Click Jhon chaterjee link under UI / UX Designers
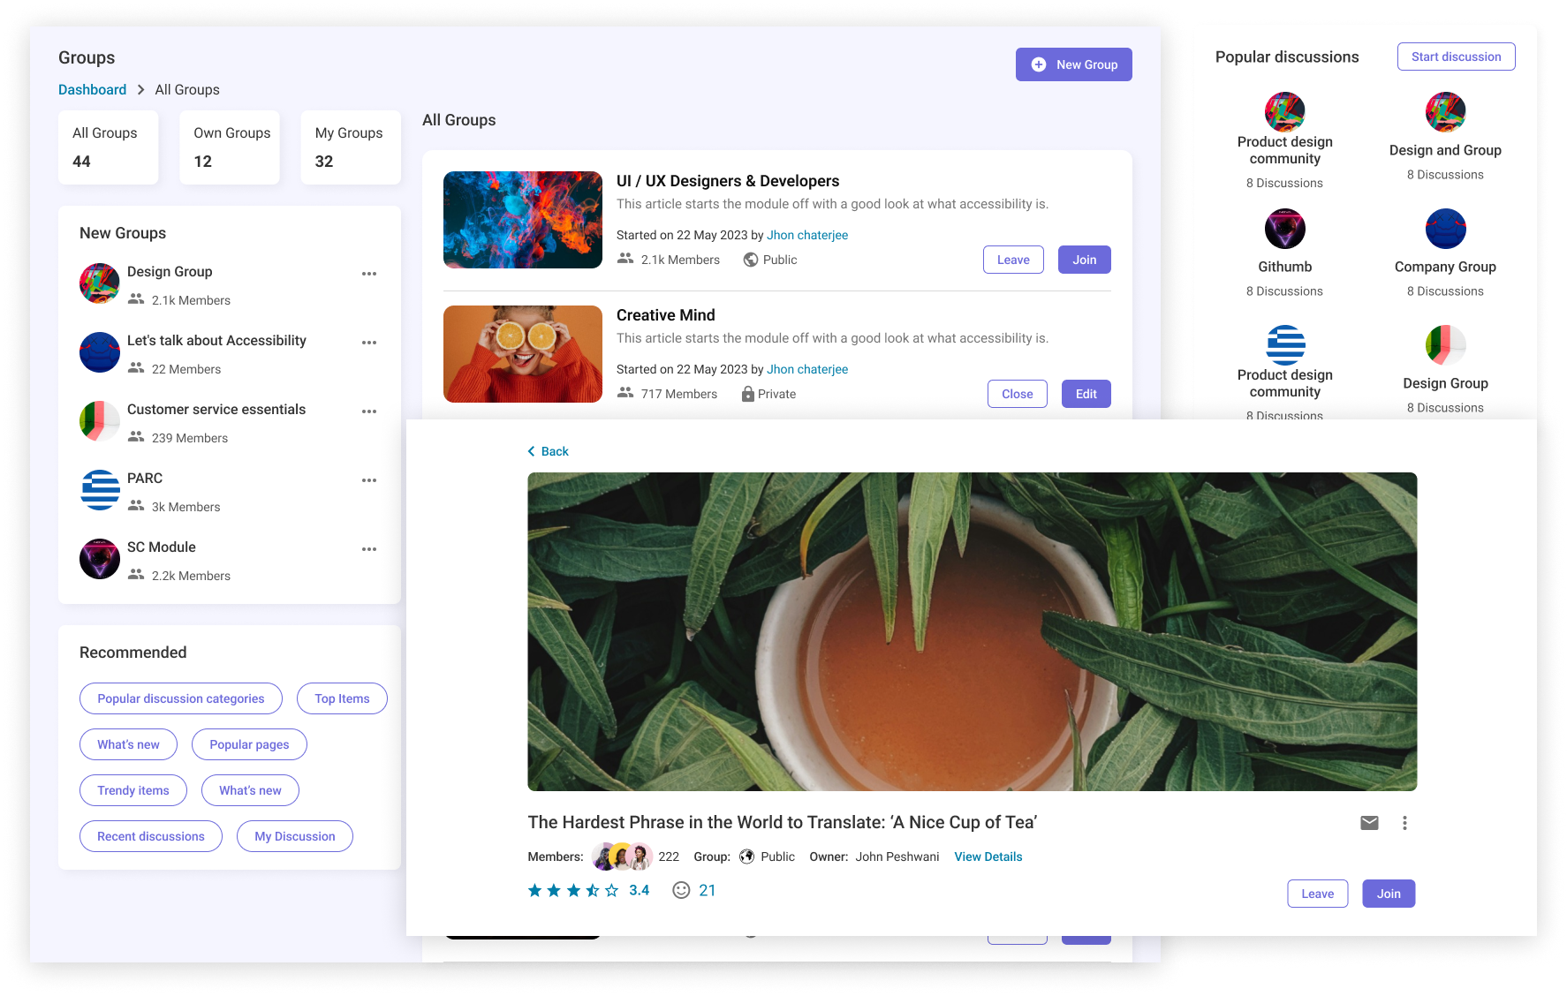Image resolution: width=1567 pixels, height=996 pixels. click(807, 235)
